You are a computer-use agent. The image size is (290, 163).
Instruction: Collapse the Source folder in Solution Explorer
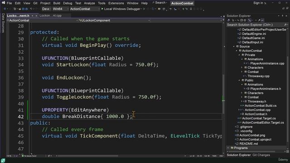click(234, 46)
